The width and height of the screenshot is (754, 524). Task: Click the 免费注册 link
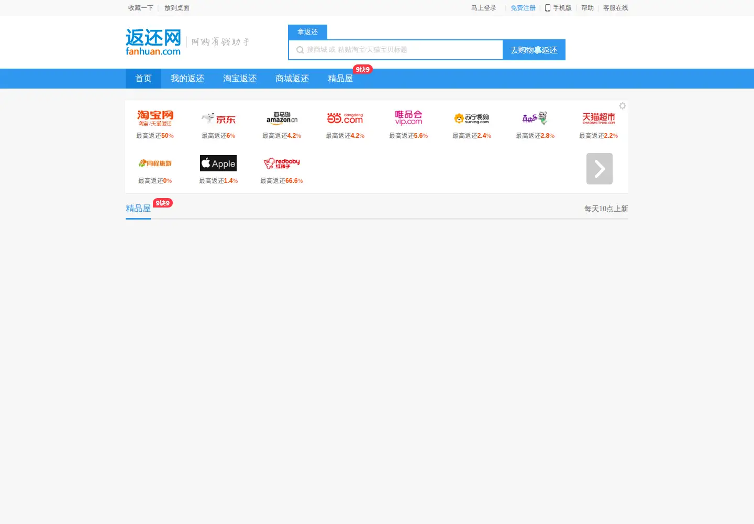pyautogui.click(x=523, y=8)
